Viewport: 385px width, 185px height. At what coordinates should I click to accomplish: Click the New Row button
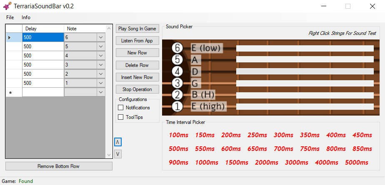pos(137,53)
